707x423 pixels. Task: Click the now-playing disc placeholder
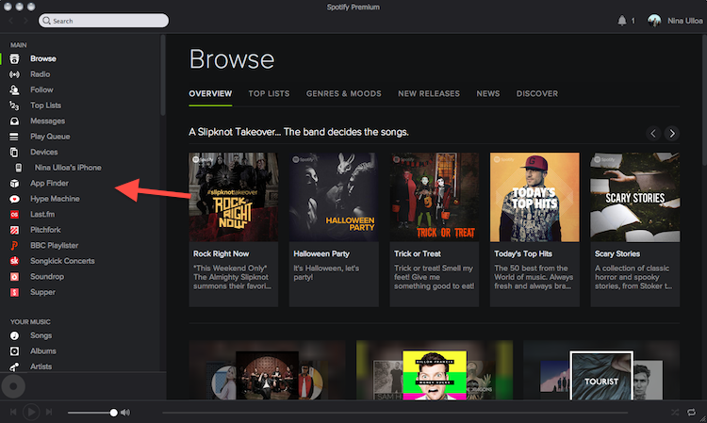point(13,386)
